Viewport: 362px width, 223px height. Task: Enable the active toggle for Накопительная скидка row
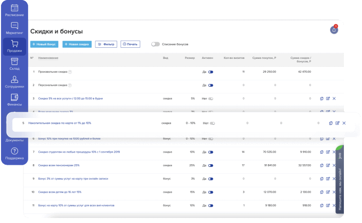coord(212,123)
